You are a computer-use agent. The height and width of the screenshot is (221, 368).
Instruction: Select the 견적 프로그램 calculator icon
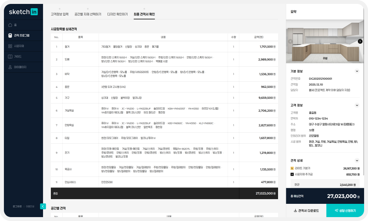click(10, 36)
